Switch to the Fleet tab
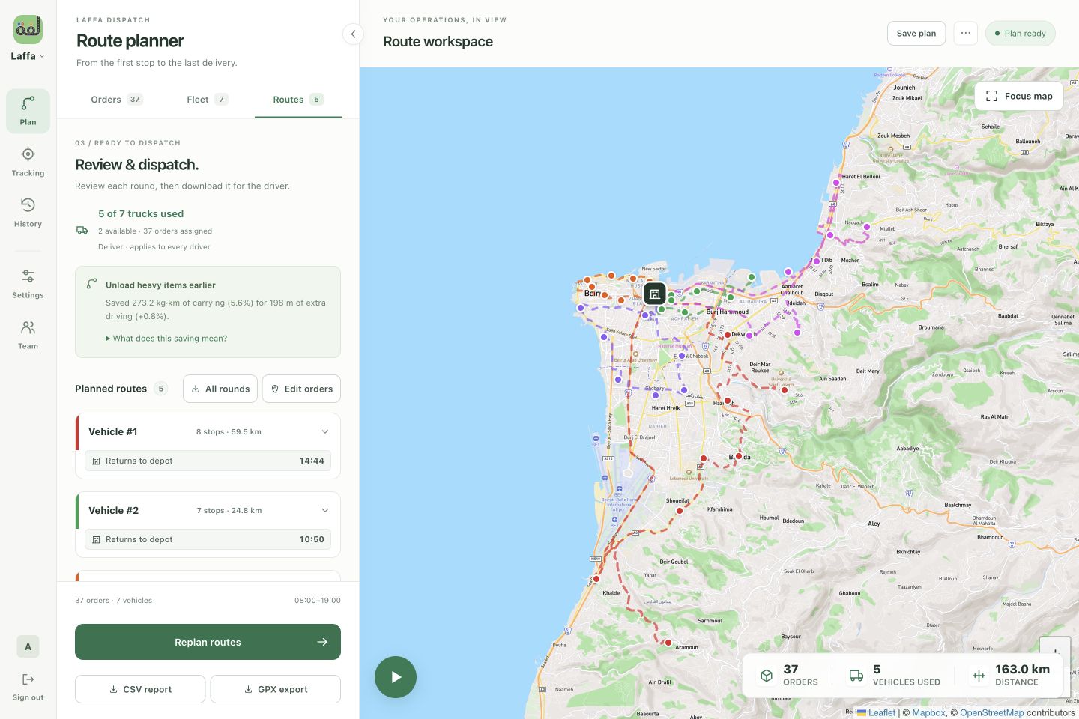Image resolution: width=1079 pixels, height=719 pixels. [208, 100]
